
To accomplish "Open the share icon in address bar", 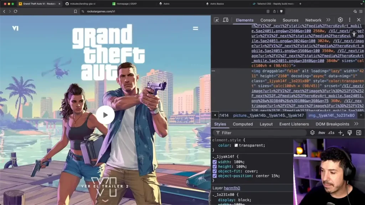I will (274, 11).
